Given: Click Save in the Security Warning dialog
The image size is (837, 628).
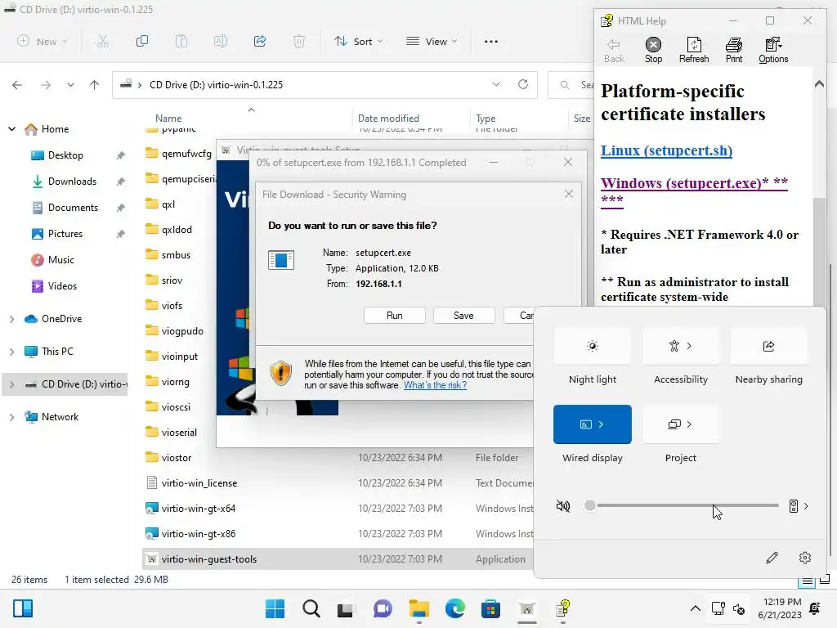Looking at the screenshot, I should [x=463, y=316].
